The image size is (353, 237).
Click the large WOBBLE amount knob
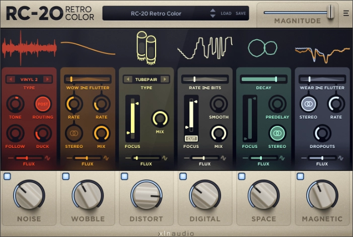88,195
